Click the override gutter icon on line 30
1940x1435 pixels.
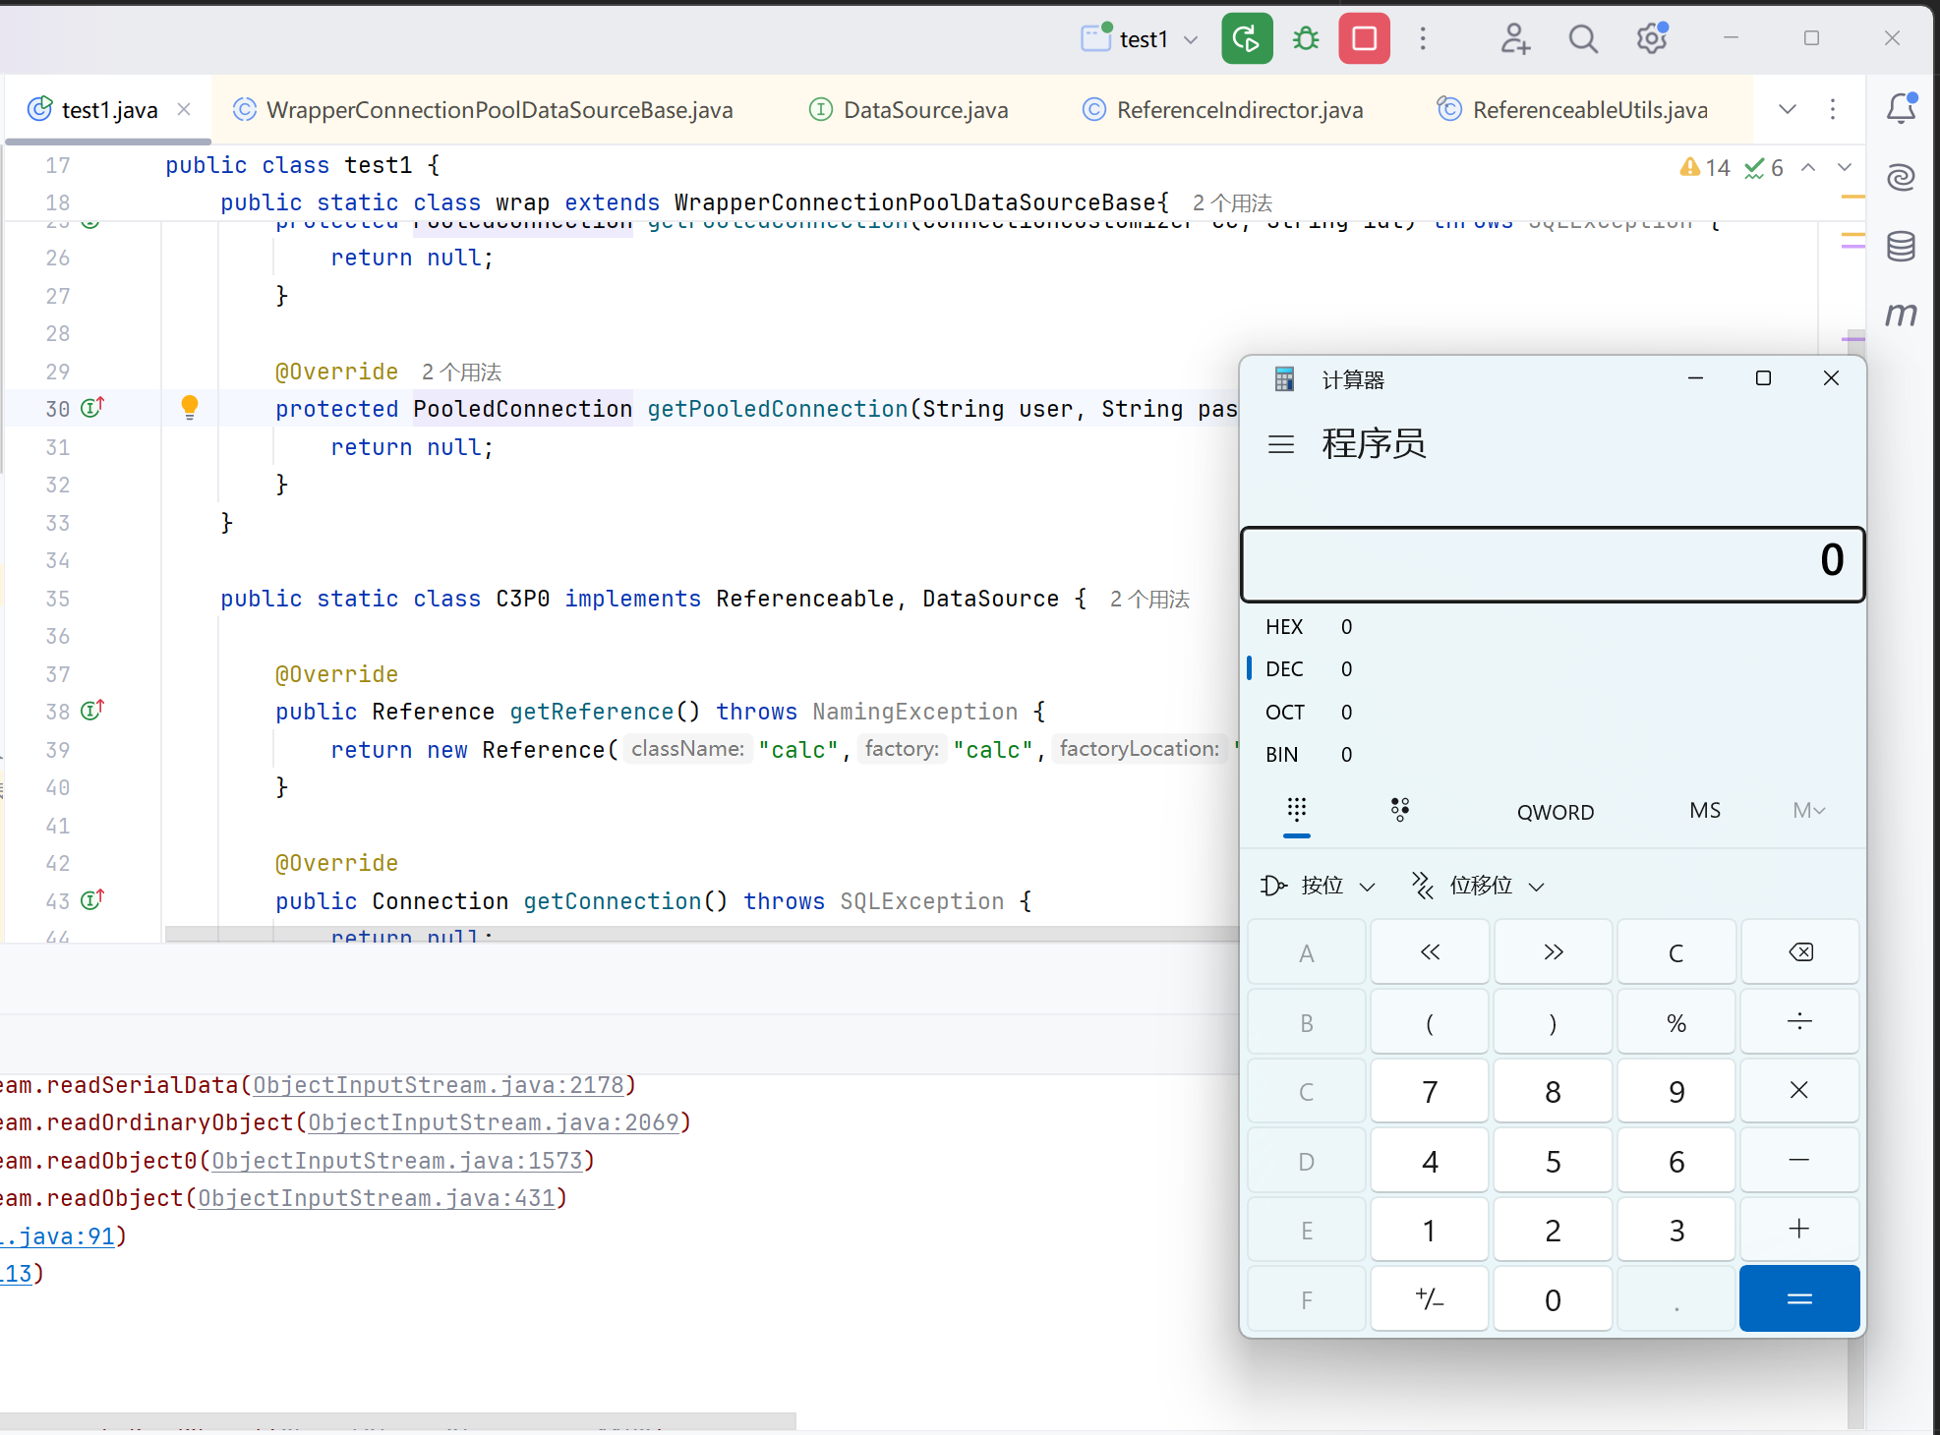91,407
